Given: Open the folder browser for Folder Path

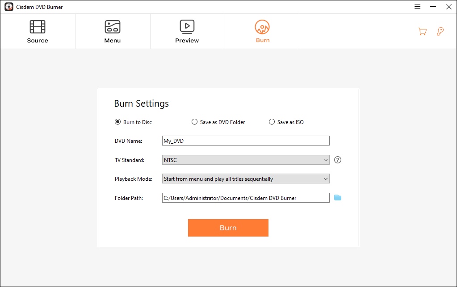Looking at the screenshot, I should tap(338, 197).
